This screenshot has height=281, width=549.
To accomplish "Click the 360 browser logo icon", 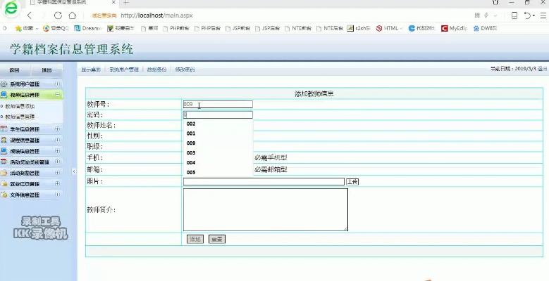I will tap(10, 10).
